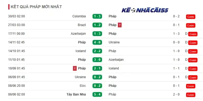Click Azerbaijan in the 11/10 match row
The width and height of the screenshot is (203, 101).
click(x=116, y=60)
